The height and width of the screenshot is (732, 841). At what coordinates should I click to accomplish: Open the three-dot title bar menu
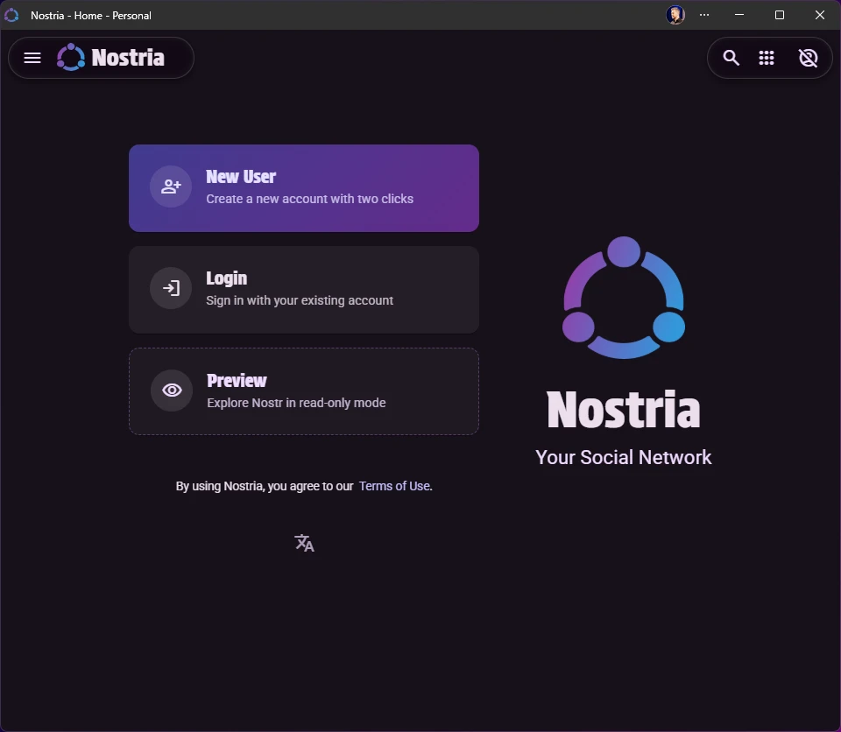(x=704, y=15)
